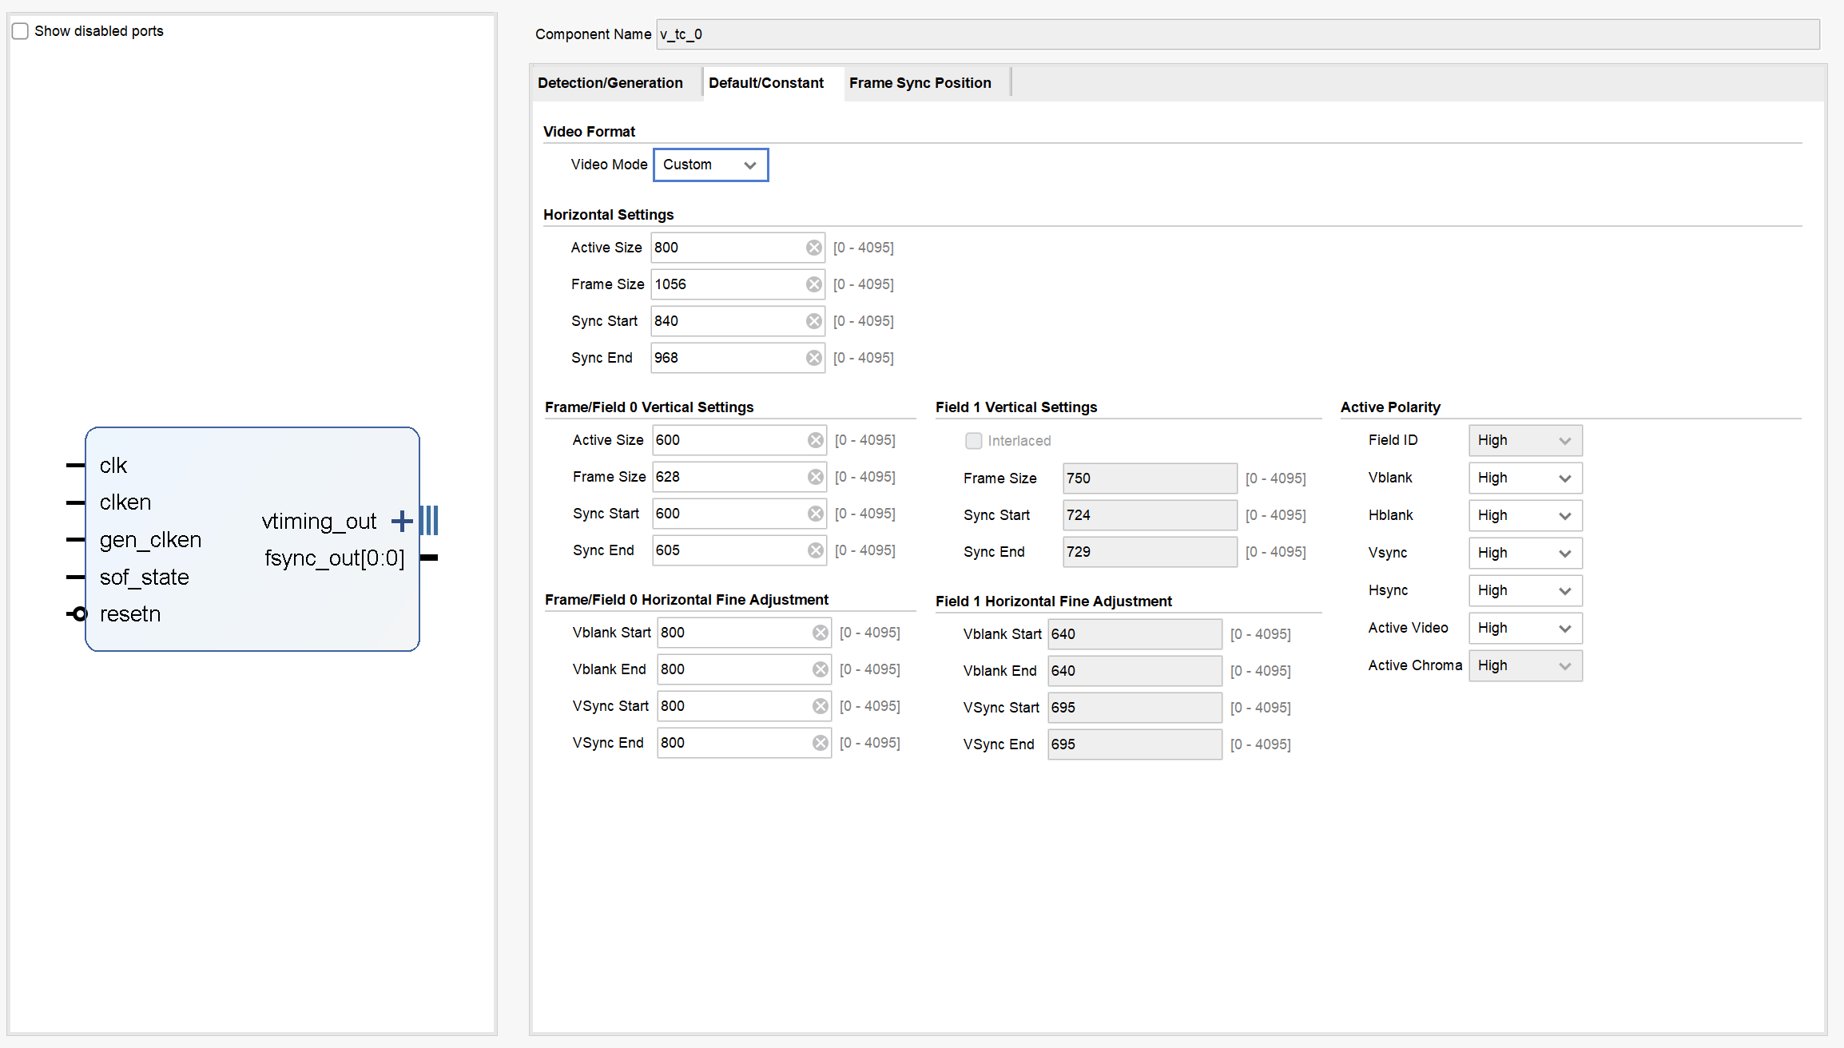
Task: Click Field 1 Sync End 729 field
Action: (x=1150, y=552)
